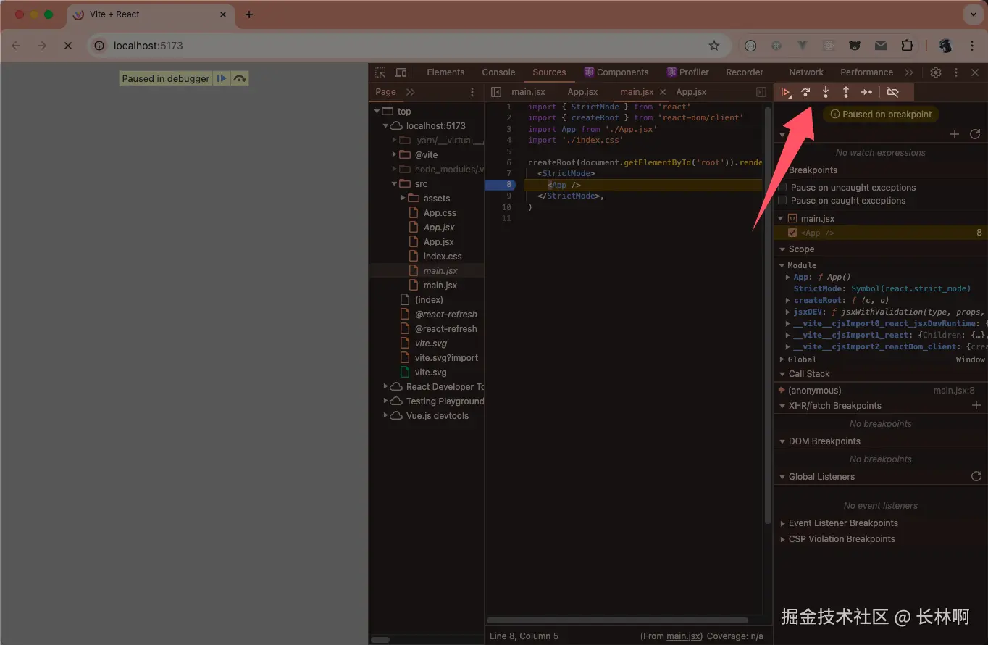Enable Pause on caught exceptions

click(782, 201)
